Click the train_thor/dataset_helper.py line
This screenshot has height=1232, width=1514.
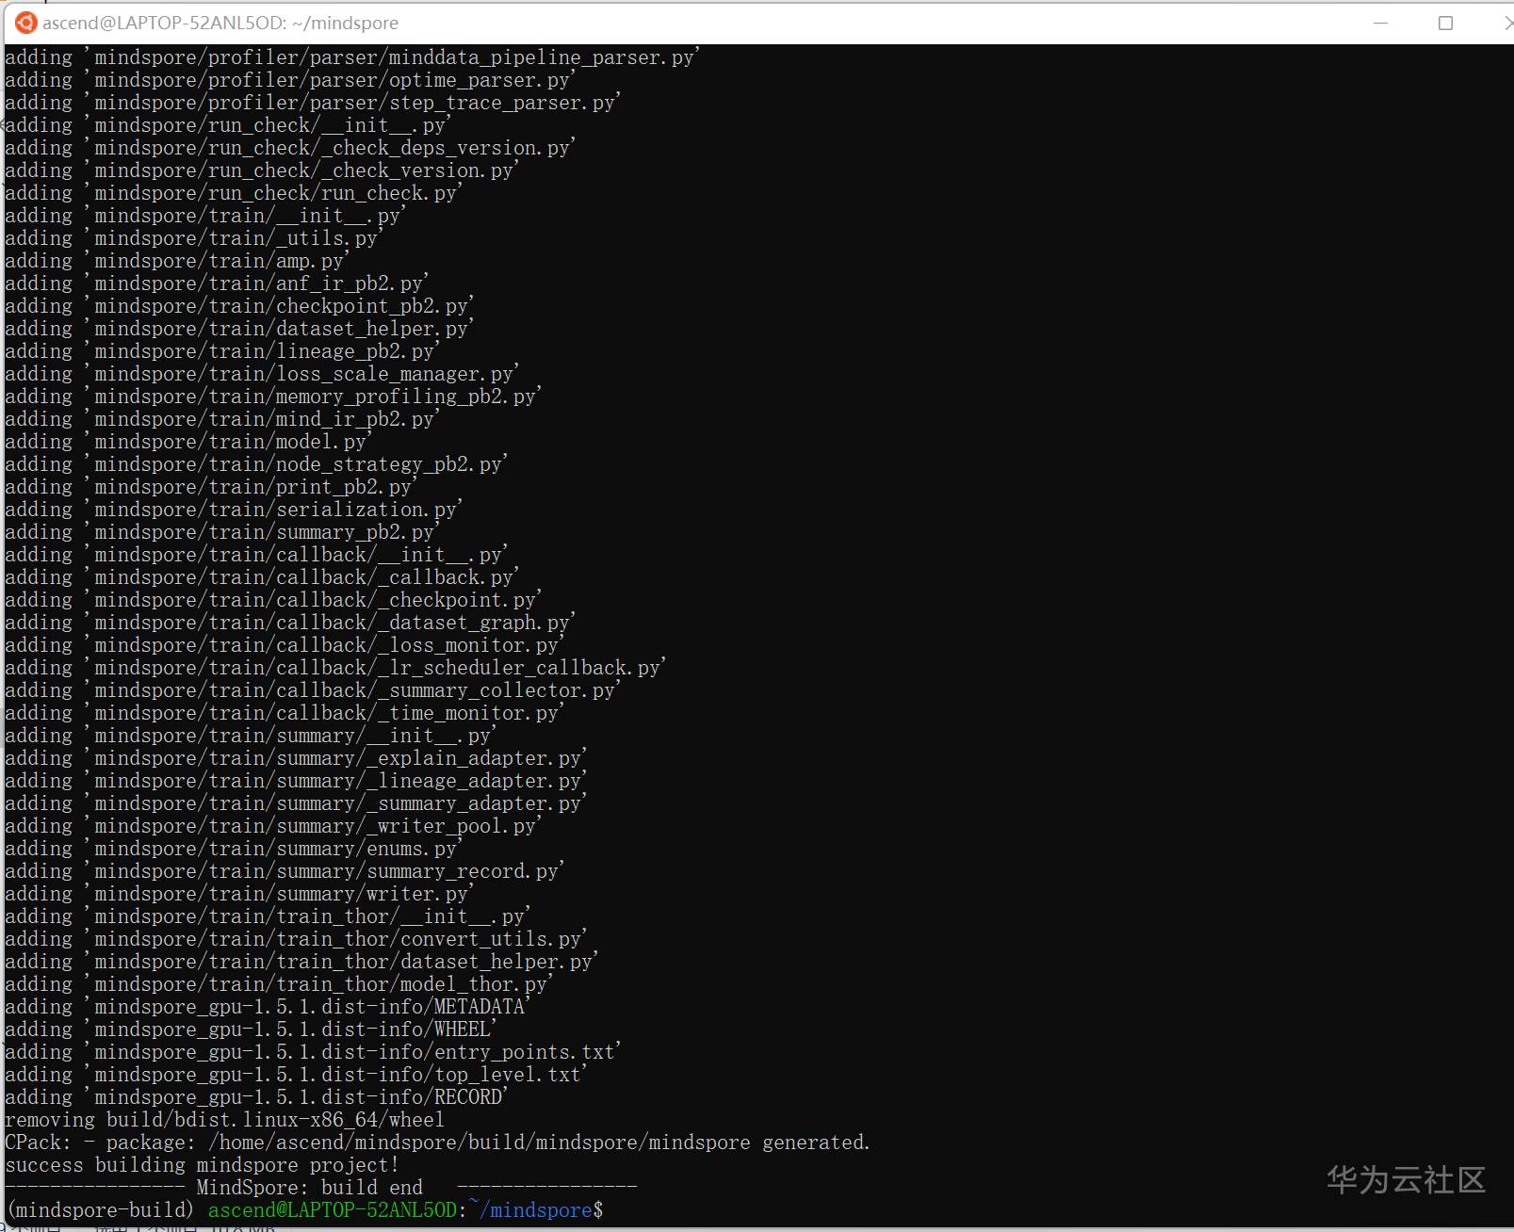[301, 962]
